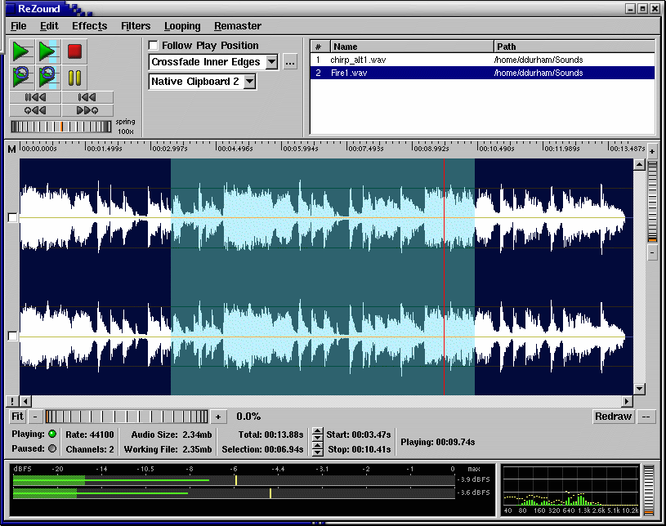Open the Remaster menu
666x526 pixels.
click(237, 26)
